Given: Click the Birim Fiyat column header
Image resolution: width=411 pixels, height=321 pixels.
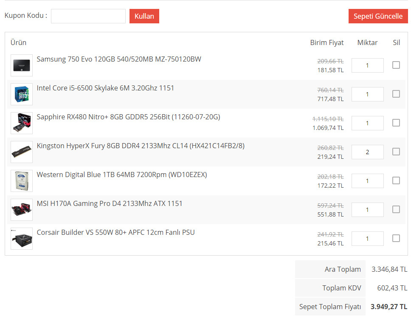Looking at the screenshot, I should (327, 43).
